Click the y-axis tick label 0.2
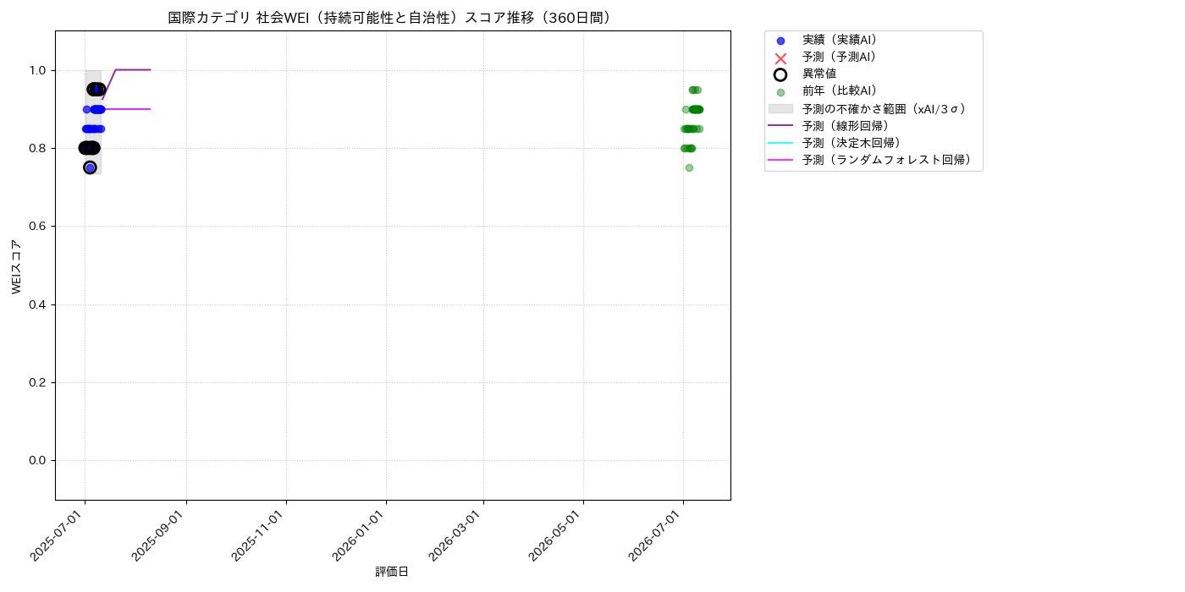 point(39,382)
